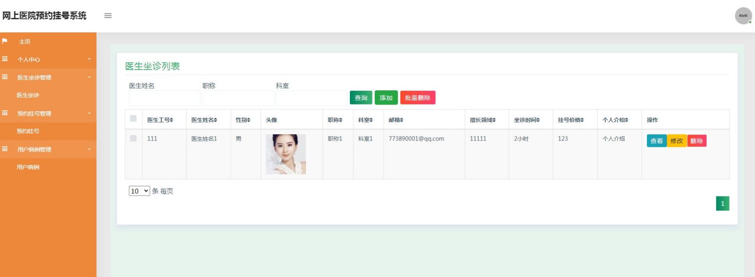Click the green 查询 button

tap(361, 98)
